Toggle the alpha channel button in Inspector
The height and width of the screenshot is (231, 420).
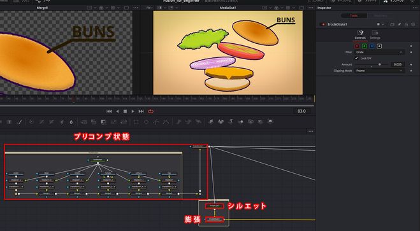click(379, 46)
